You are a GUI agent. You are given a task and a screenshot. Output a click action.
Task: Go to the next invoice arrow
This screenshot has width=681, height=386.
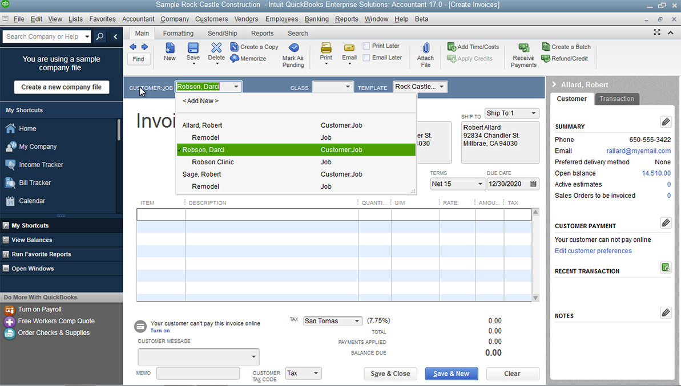pos(144,47)
